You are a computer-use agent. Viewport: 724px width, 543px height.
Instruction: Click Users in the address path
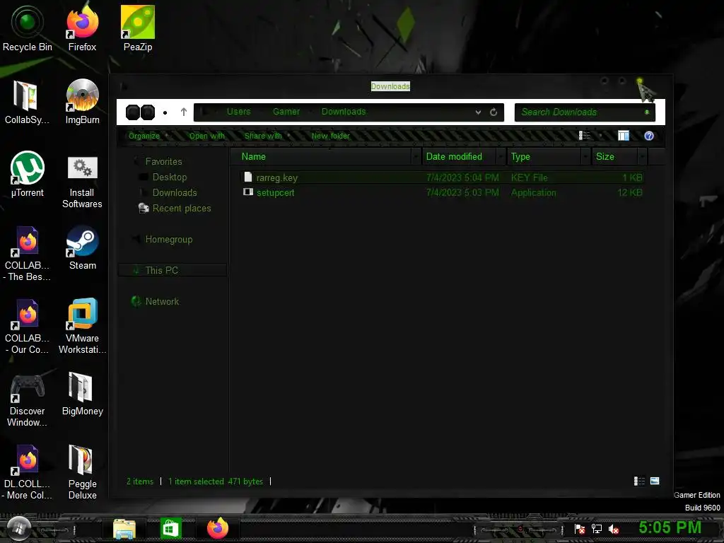tap(238, 112)
